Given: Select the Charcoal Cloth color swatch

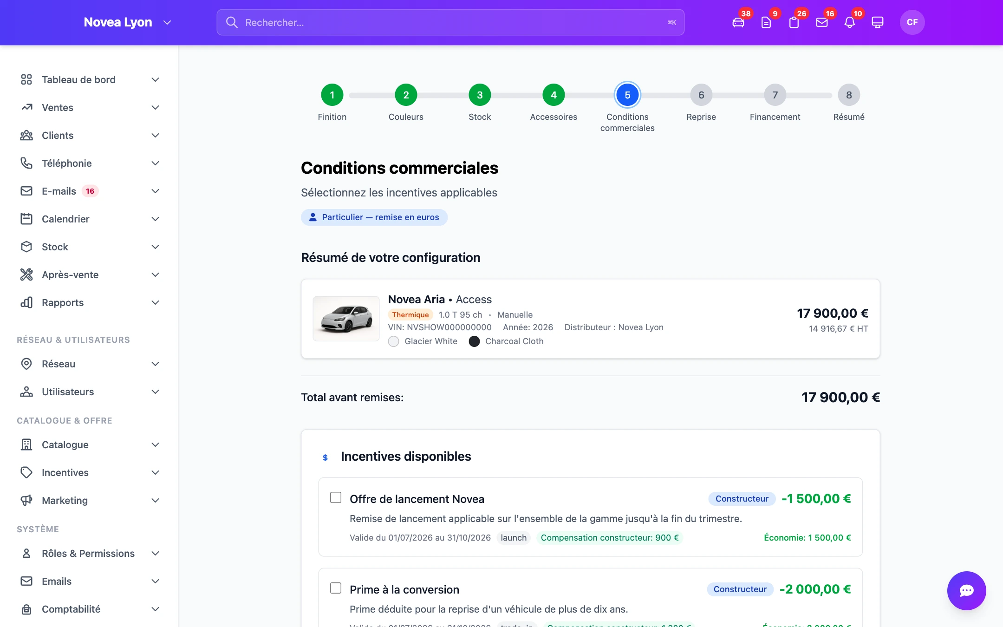Looking at the screenshot, I should (474, 341).
